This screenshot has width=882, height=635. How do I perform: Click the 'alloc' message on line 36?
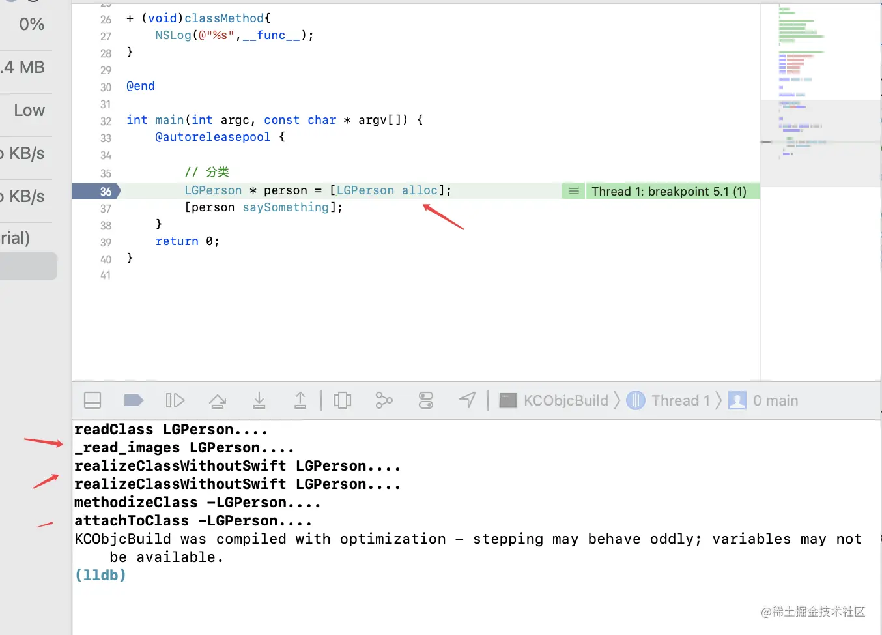click(x=420, y=190)
